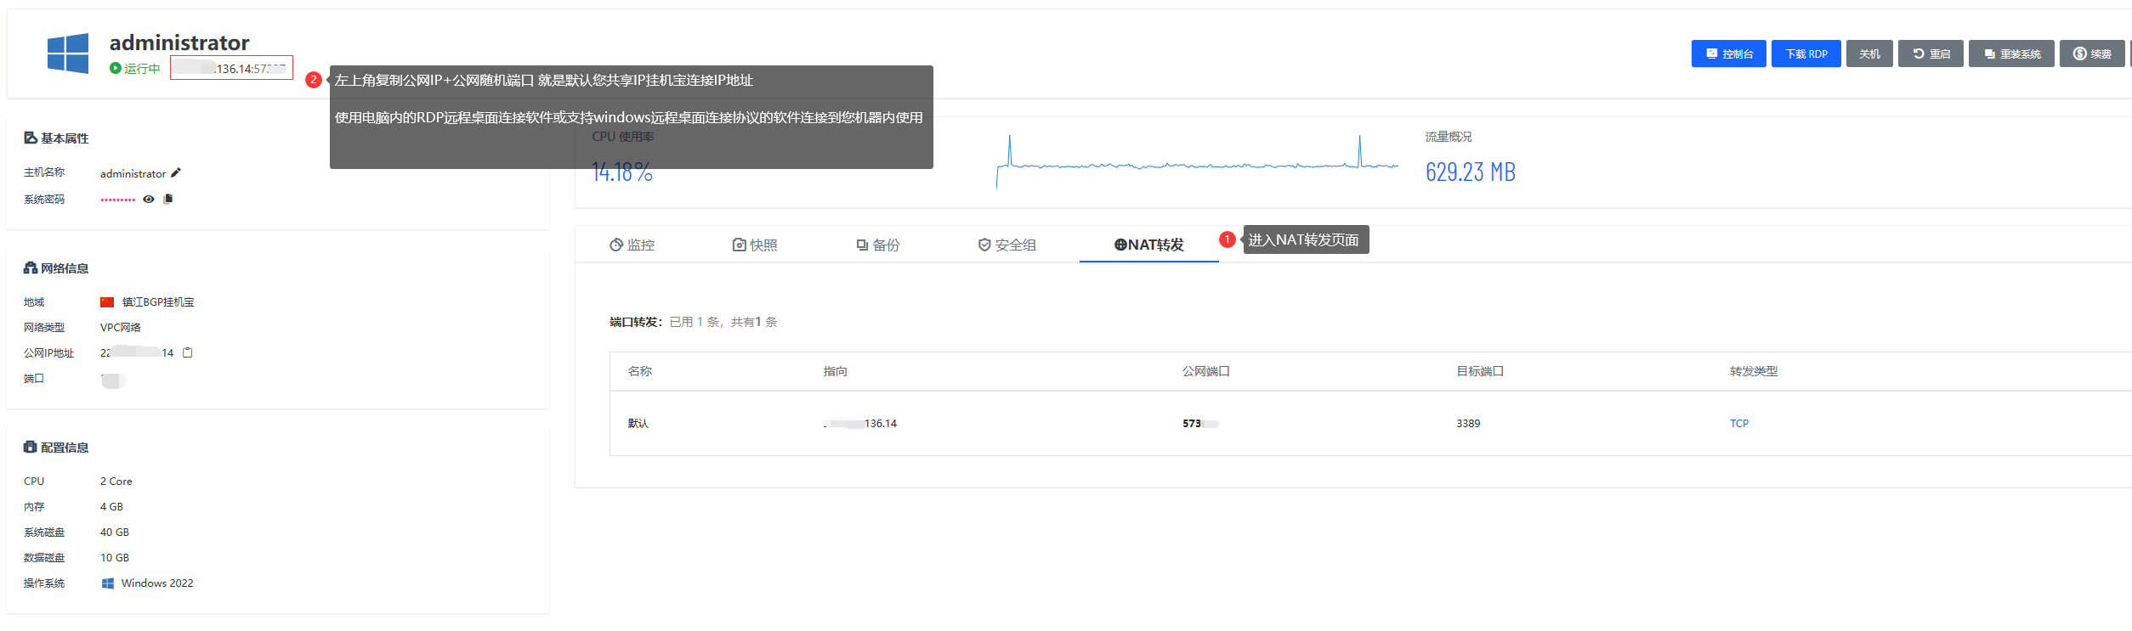Click the 重启 restart button

point(1931,54)
